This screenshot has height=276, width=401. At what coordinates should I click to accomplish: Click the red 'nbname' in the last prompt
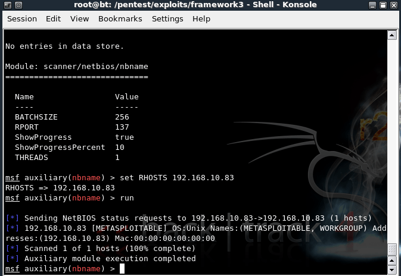tap(86, 269)
